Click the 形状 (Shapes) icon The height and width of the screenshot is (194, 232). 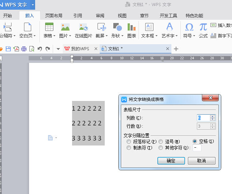(x=117, y=27)
